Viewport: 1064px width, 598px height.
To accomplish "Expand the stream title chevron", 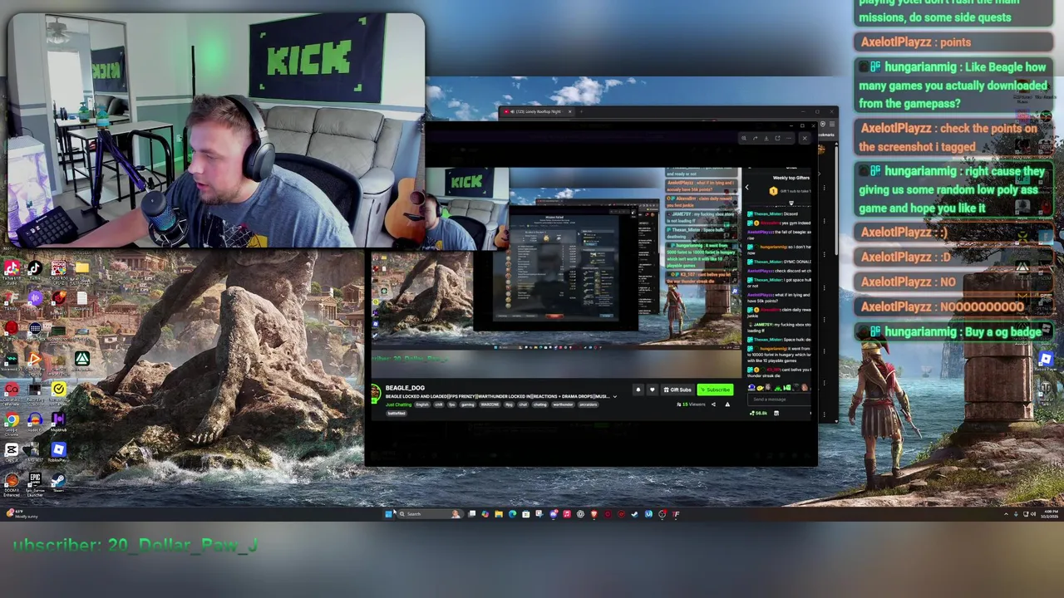I will click(x=614, y=396).
